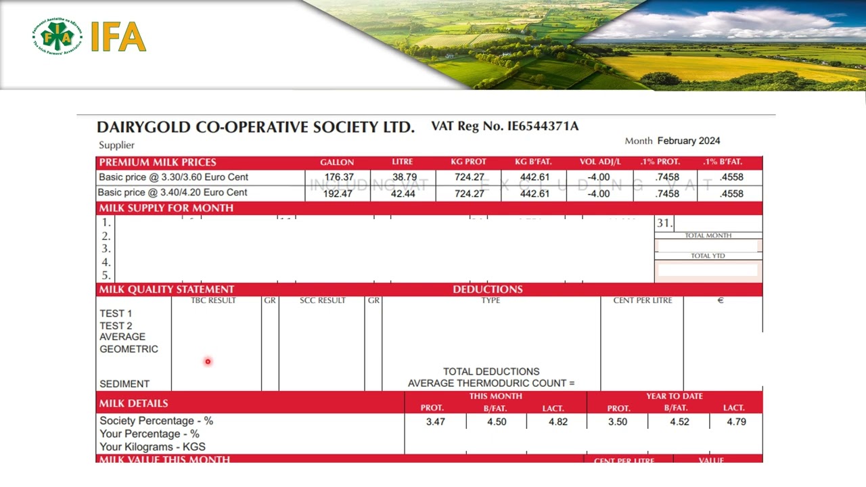Click year to date protein value 3.50
The image size is (866, 487).
click(618, 421)
